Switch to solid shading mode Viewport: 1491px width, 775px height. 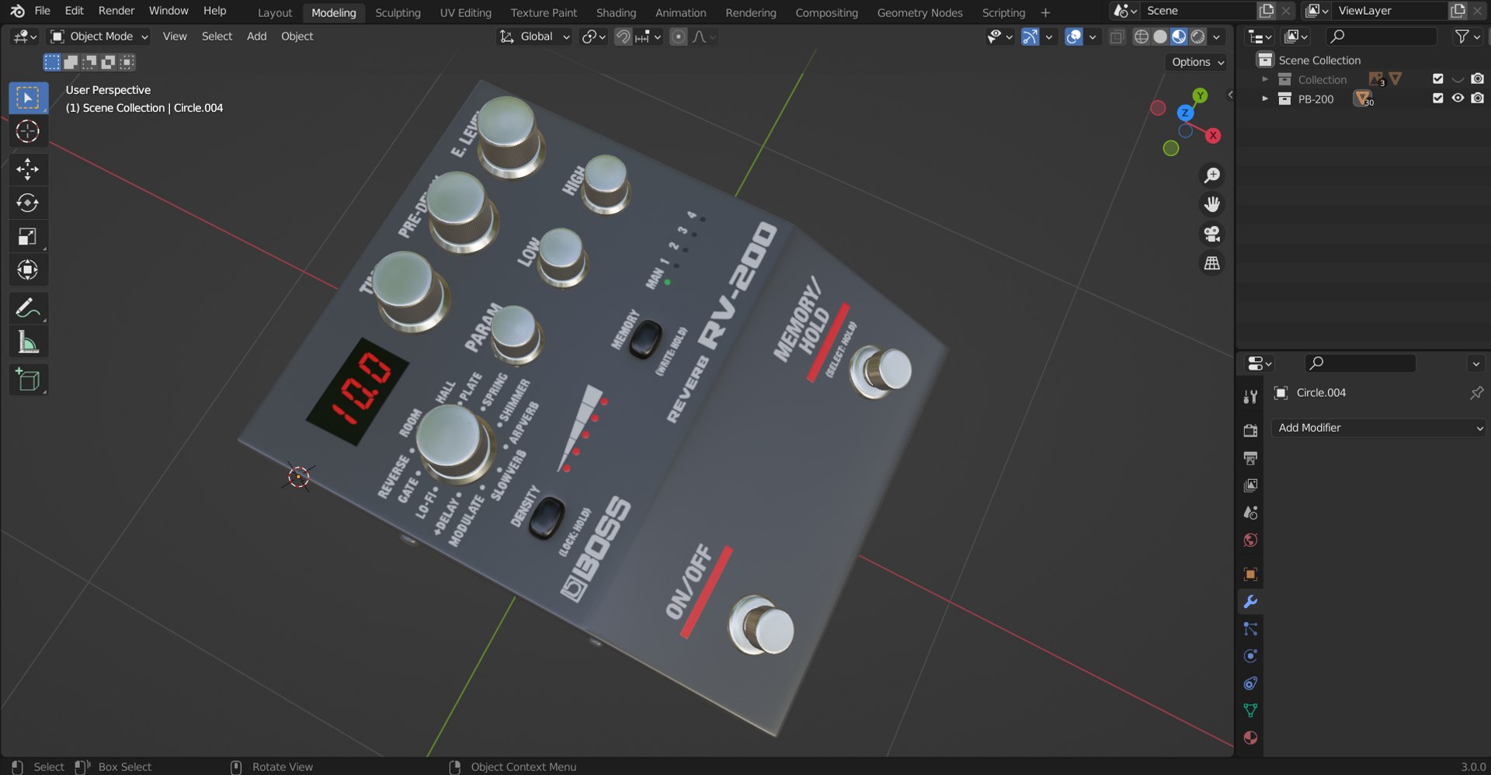coord(1160,36)
